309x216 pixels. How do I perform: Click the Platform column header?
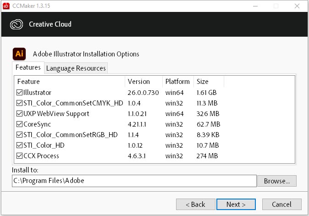click(178, 82)
